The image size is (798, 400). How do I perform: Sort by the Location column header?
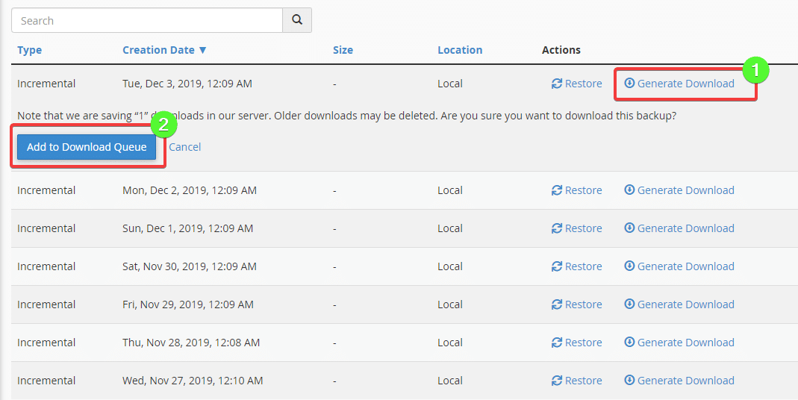pos(460,50)
